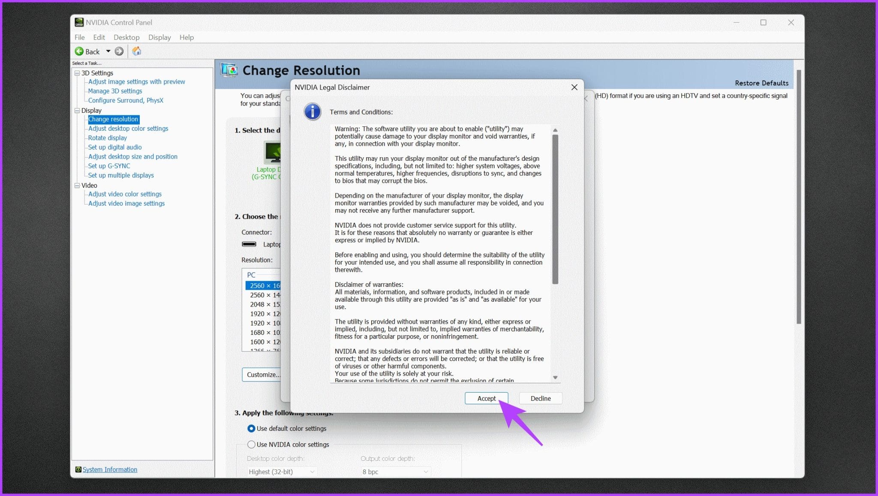Click the disclaimer text scrollbar down arrow
This screenshot has width=878, height=496.
point(555,378)
